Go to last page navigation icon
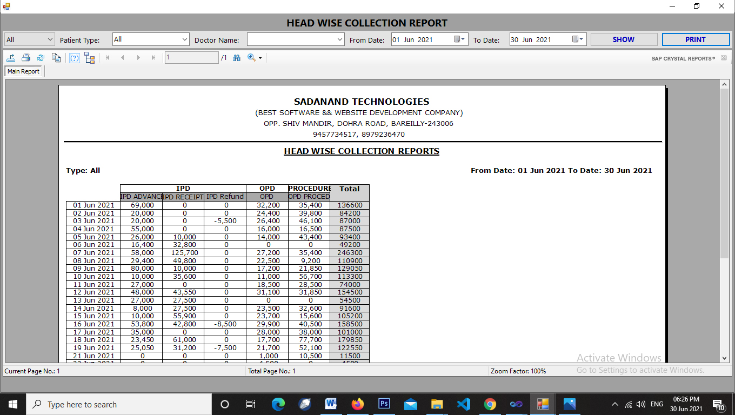This screenshot has height=415, width=735. coord(153,58)
